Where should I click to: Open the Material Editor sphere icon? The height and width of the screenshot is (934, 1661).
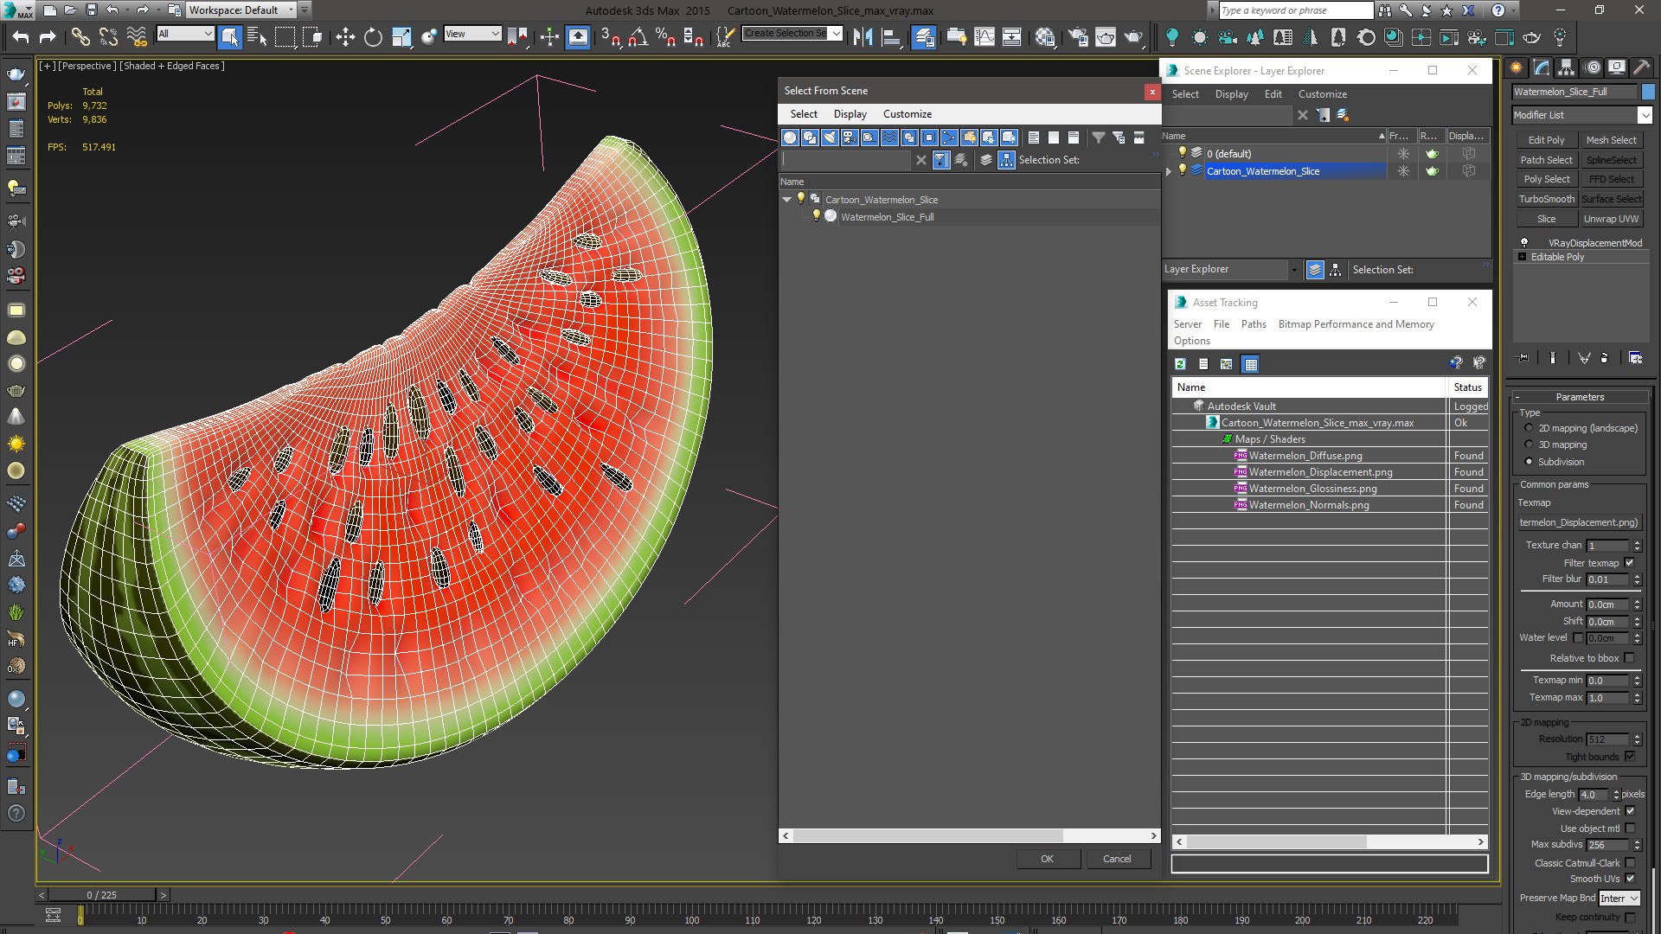pos(1045,36)
